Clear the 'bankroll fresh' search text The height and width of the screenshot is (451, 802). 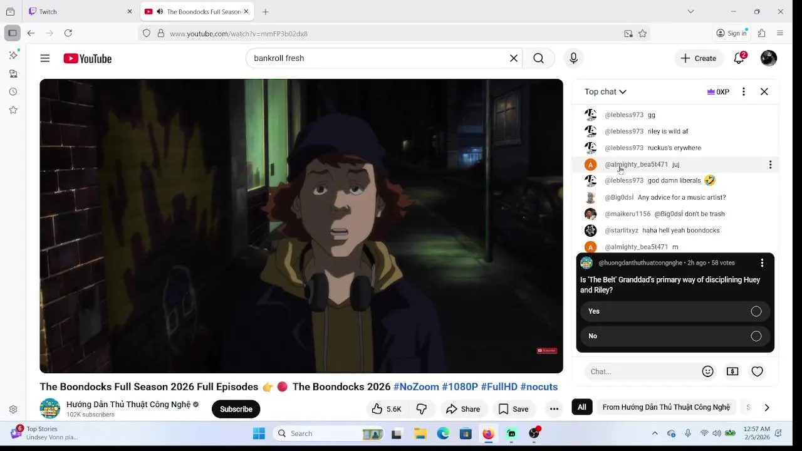click(x=514, y=58)
